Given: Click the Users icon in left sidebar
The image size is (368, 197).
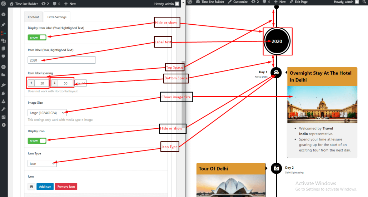Looking at the screenshot, I should [x=4, y=101].
